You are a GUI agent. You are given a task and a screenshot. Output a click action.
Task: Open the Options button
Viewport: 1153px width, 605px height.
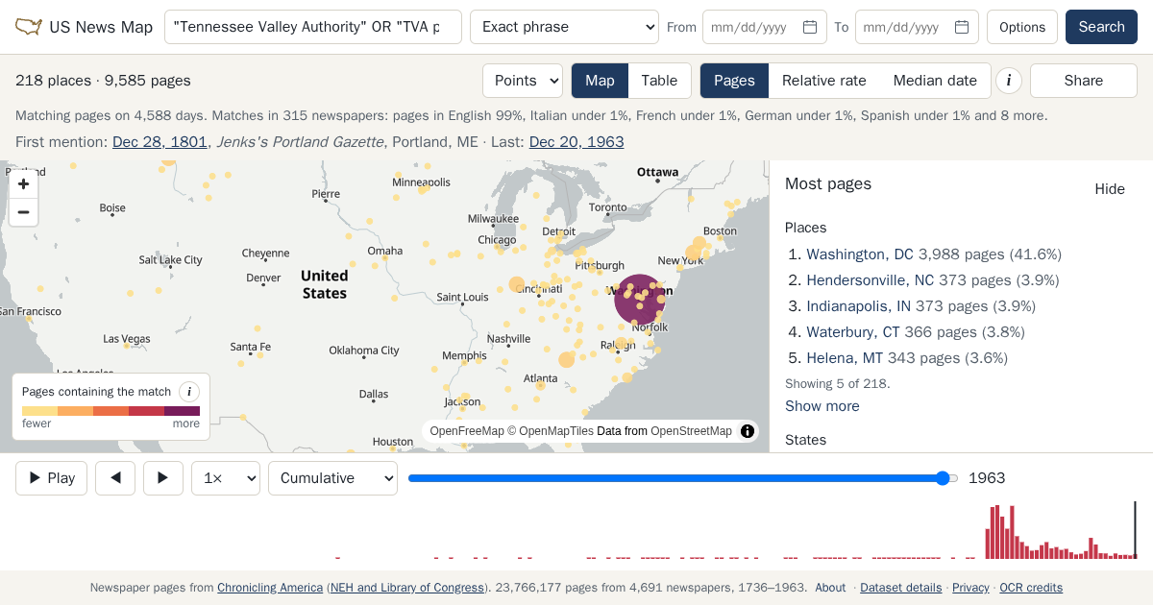pos(1022,27)
